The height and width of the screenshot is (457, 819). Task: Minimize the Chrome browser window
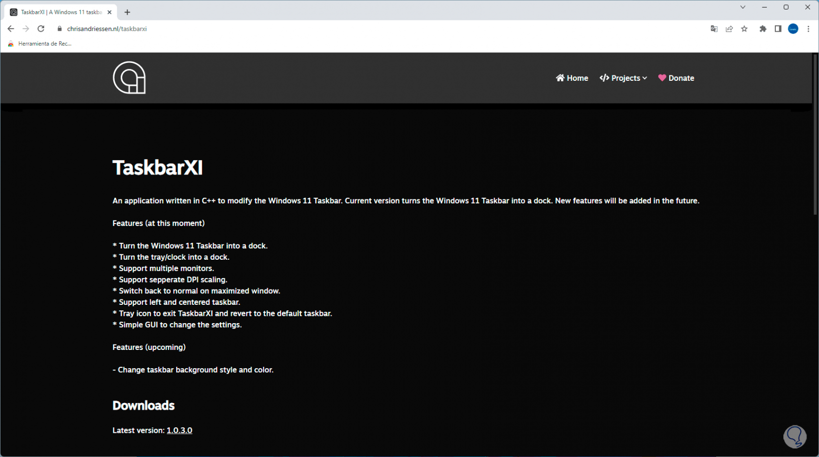(x=764, y=7)
